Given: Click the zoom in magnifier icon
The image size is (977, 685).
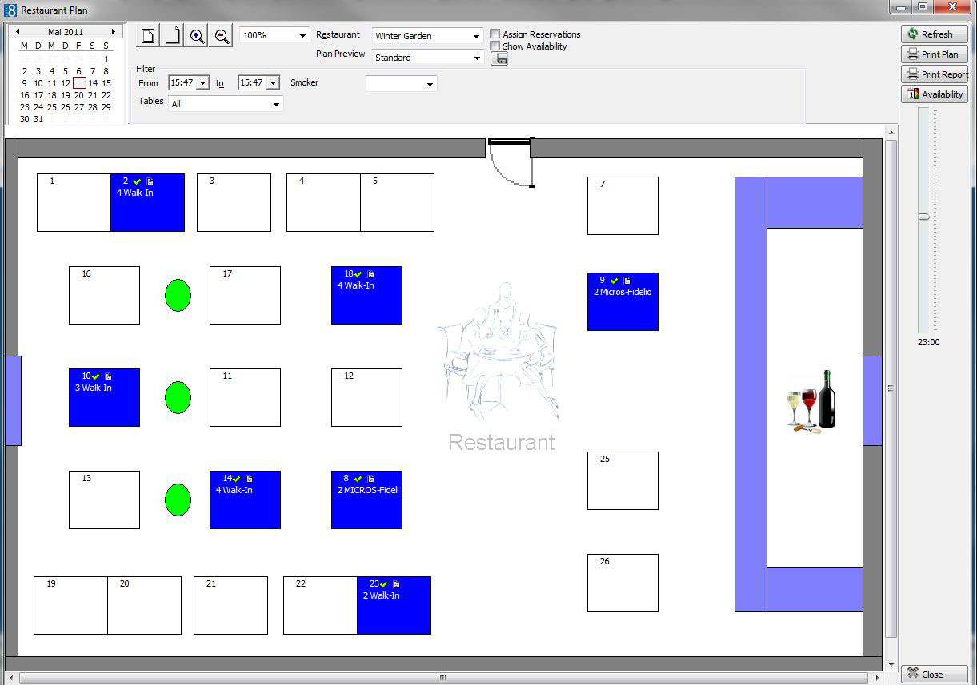Looking at the screenshot, I should click(197, 36).
